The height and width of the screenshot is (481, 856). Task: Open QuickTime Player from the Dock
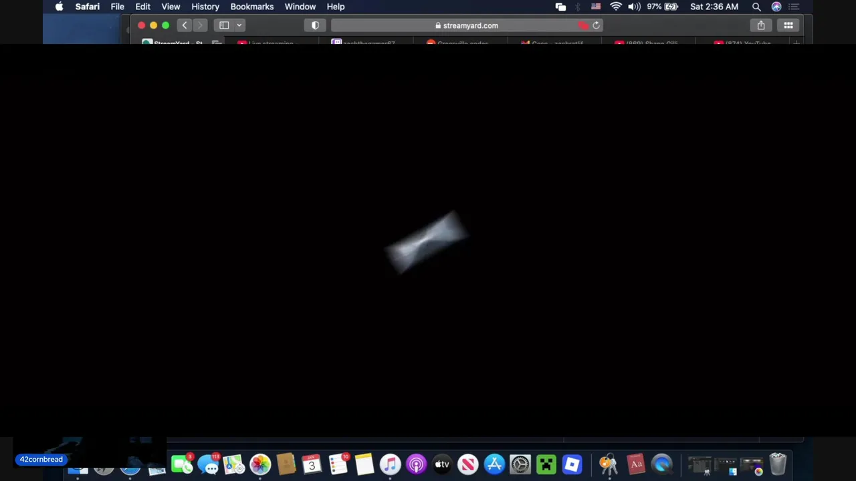pyautogui.click(x=661, y=464)
